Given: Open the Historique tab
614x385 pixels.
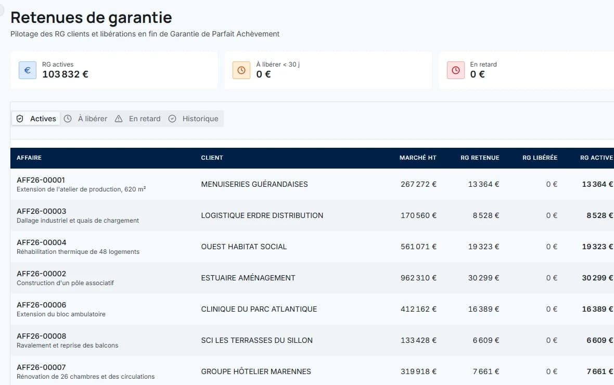Looking at the screenshot, I should click(194, 119).
